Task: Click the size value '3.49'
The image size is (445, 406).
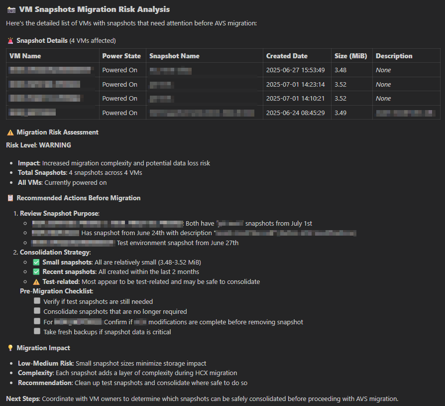Action: pos(340,113)
